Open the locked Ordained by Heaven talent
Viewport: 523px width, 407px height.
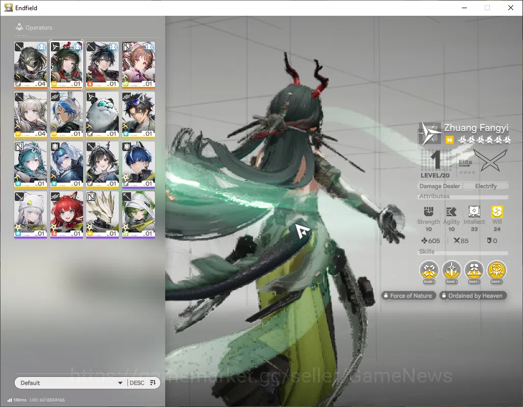coord(473,296)
